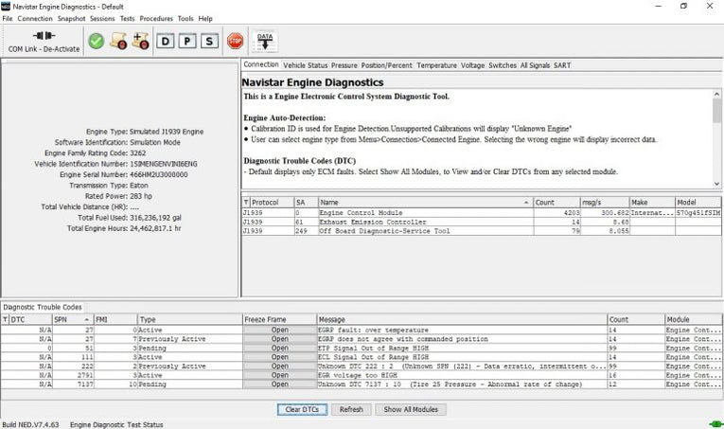Open freeze frame for EGRP does not agree row
The image size is (724, 429).
(280, 339)
